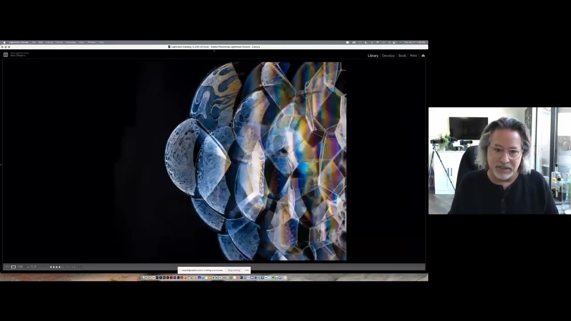Click the cloud sync status icon
Viewport: 571px width, 321px height.
423,56
